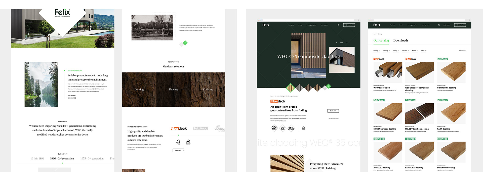Click Contact Us button in catalog header

(x=460, y=25)
